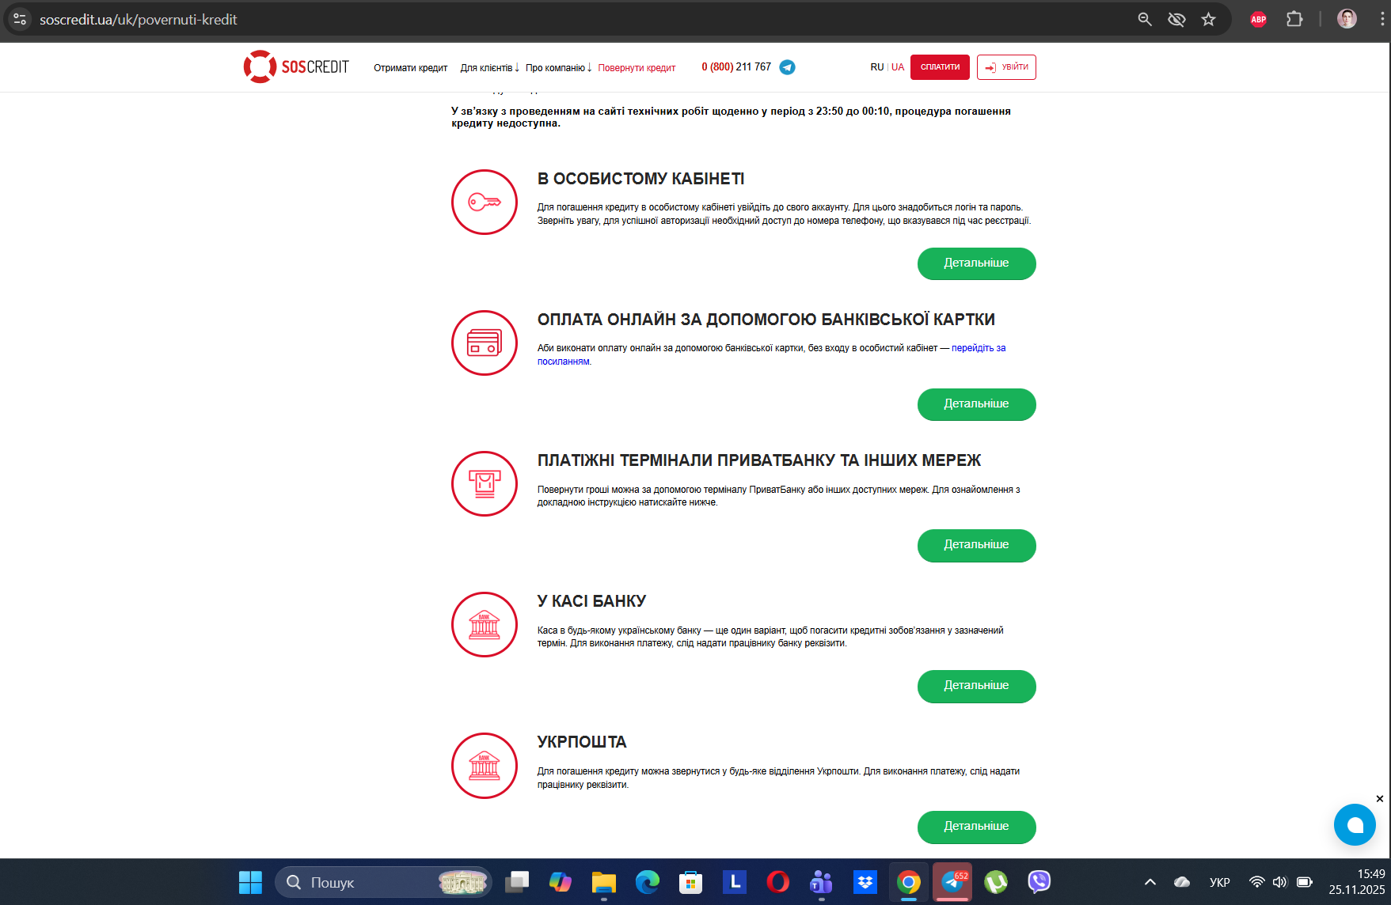
Task: Expand the Про компанію dropdown menu
Action: pos(559,68)
